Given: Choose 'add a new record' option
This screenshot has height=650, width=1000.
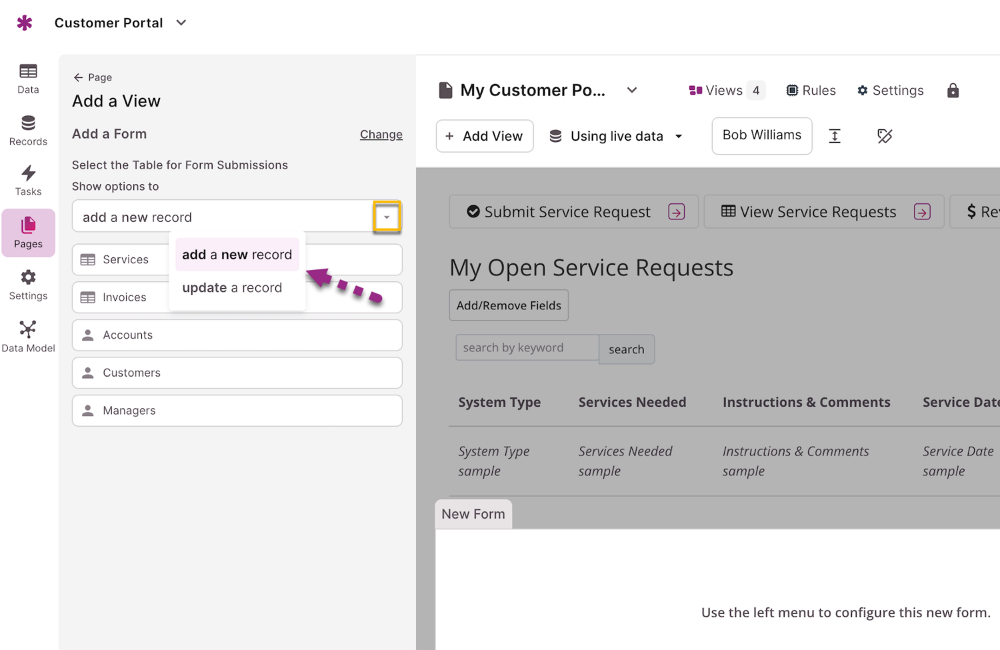Looking at the screenshot, I should tap(237, 255).
